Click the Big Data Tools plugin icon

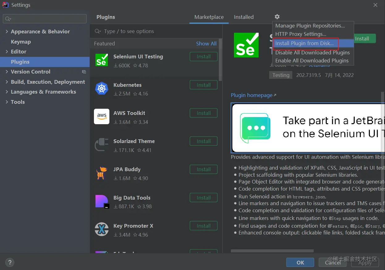(102, 201)
